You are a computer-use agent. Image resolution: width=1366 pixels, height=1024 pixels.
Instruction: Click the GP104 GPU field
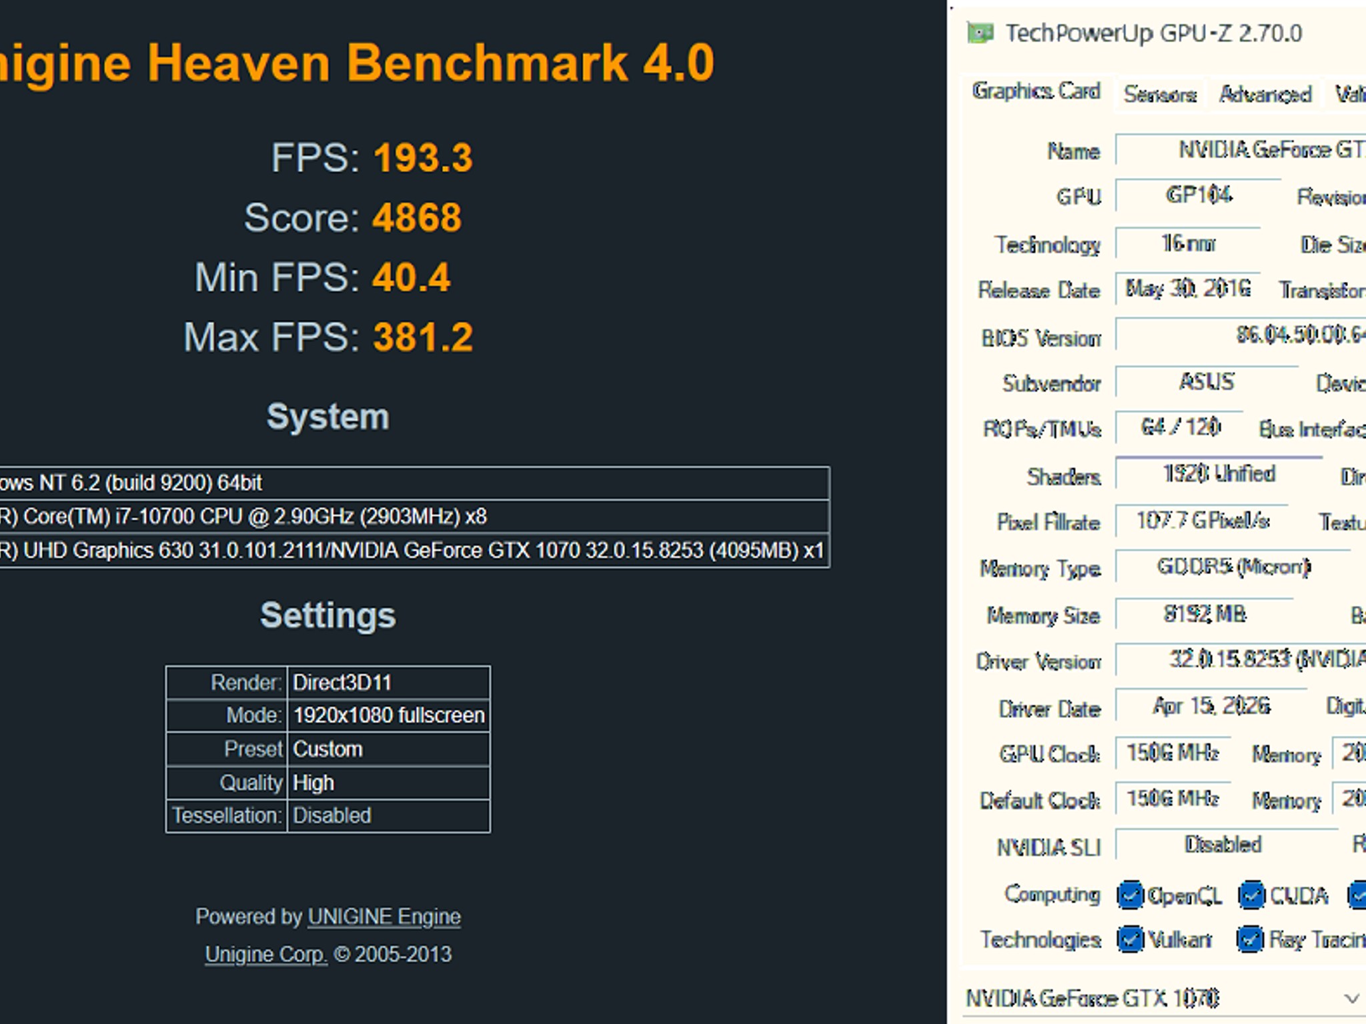coord(1198,195)
